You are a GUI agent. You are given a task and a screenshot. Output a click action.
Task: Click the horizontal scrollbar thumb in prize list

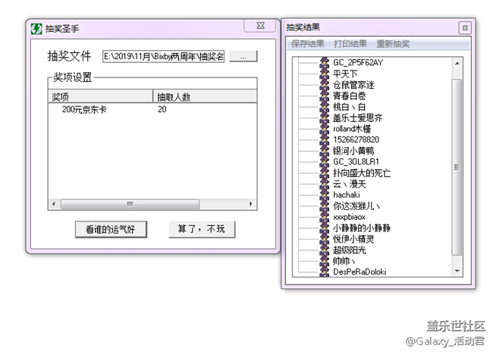click(130, 204)
